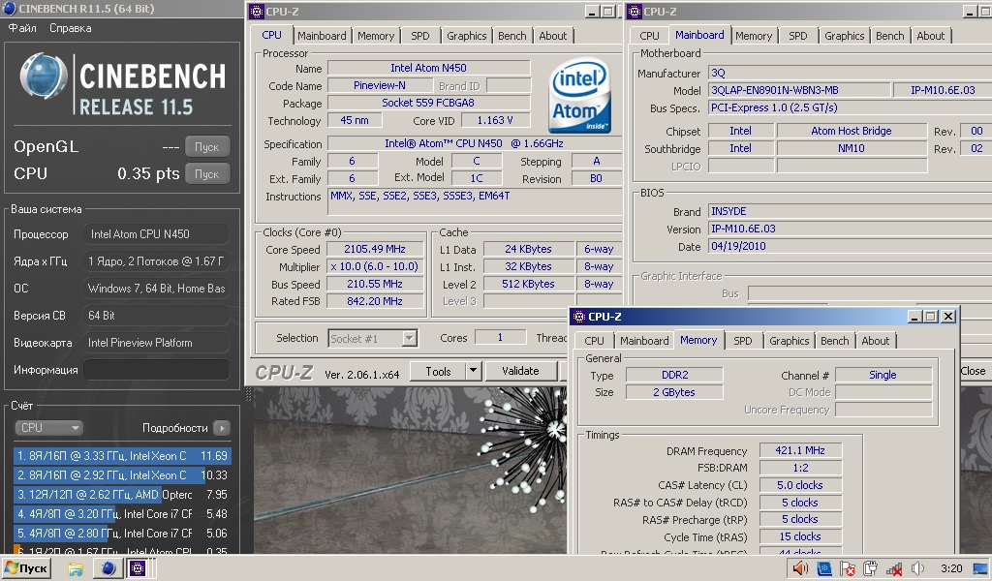Screen dimensions: 992x581
Task: Open Memory tab in Mainboard CPU-Z window
Action: pyautogui.click(x=754, y=36)
